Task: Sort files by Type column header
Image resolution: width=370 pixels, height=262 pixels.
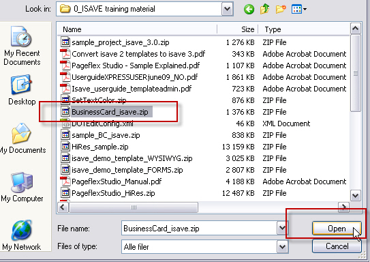Action: tap(304, 29)
